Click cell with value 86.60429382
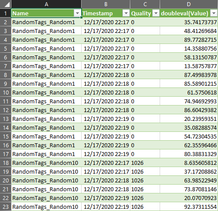This screenshot has height=211, width=218. pyautogui.click(x=189, y=110)
